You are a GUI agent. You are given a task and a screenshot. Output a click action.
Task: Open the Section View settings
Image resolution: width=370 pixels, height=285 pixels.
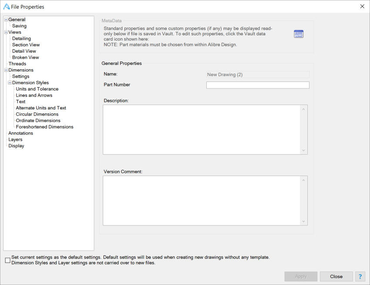(x=26, y=45)
